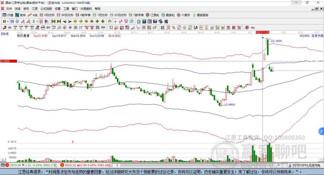Screen dimensions: 324x175
Task: Select the V-shaped wave line tool
Action: pos(138,28)
